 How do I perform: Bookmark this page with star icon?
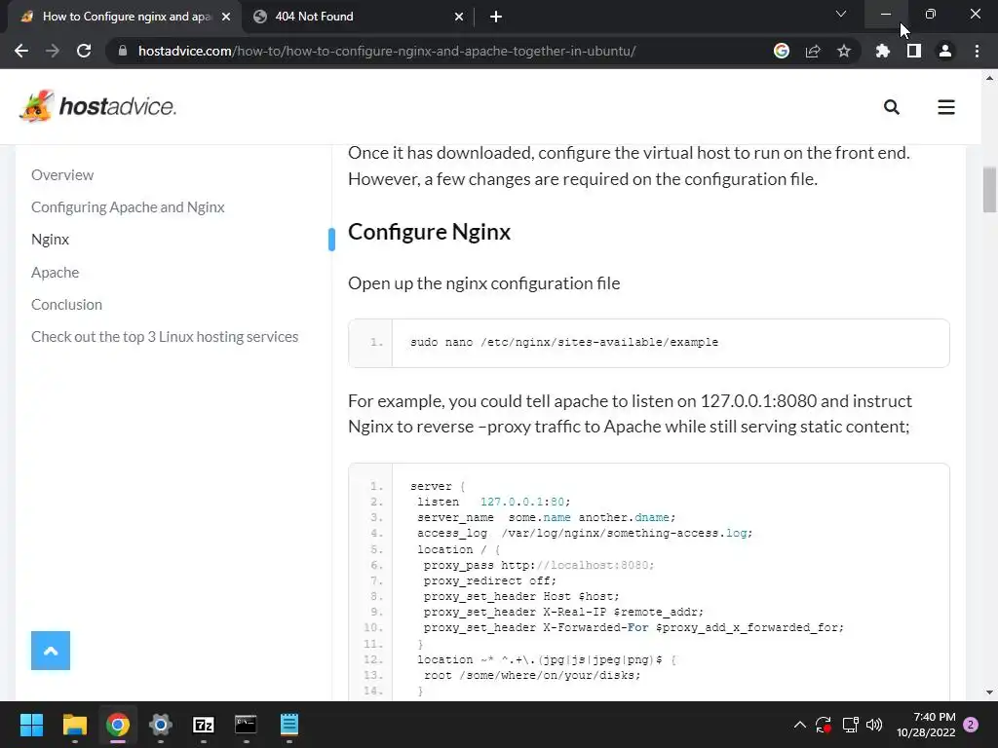click(x=844, y=51)
